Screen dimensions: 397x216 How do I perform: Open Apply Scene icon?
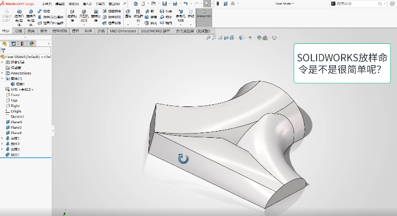(x=265, y=38)
